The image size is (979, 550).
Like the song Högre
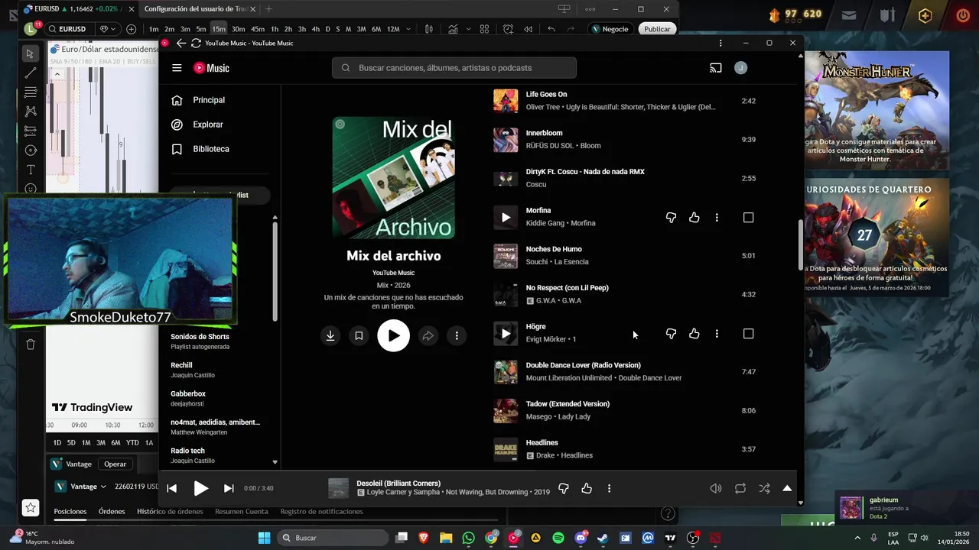click(x=694, y=334)
